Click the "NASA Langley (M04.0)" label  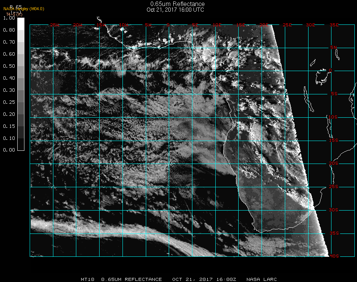click(x=24, y=9)
